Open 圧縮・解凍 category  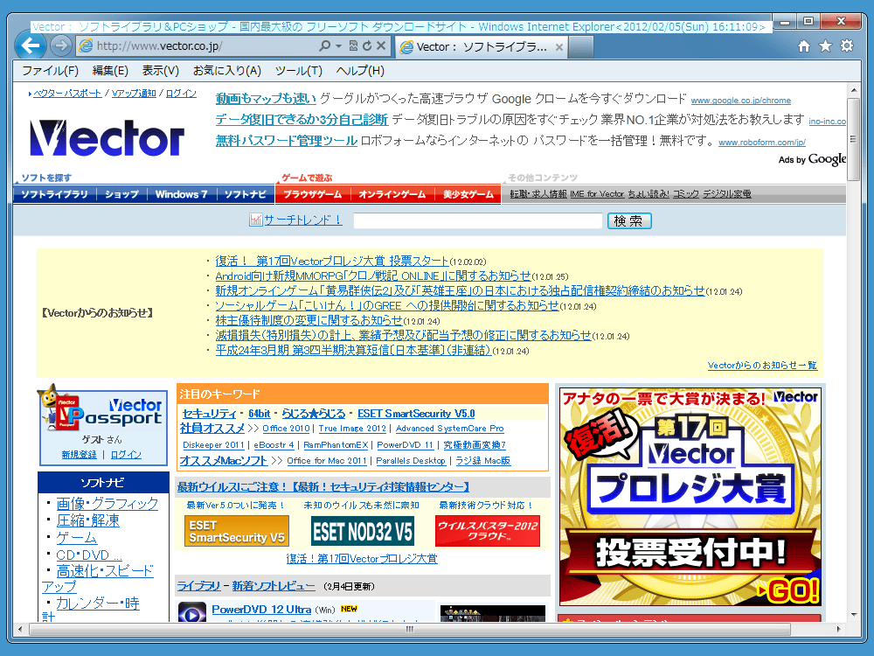point(87,521)
